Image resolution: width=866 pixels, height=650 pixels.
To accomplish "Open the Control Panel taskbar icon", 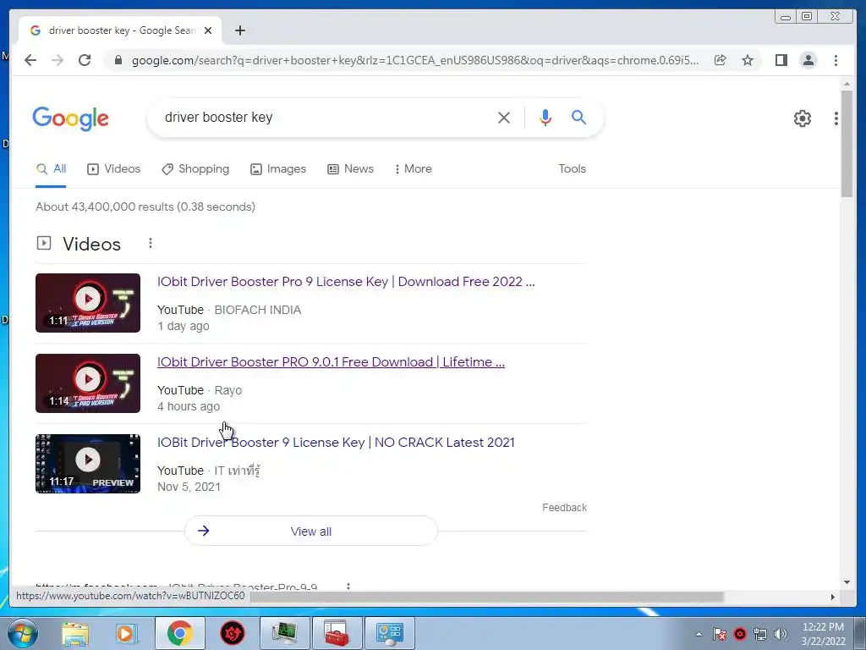I will click(389, 633).
